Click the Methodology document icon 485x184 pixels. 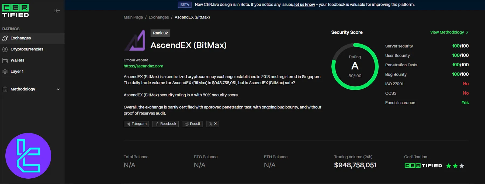(x=5, y=89)
